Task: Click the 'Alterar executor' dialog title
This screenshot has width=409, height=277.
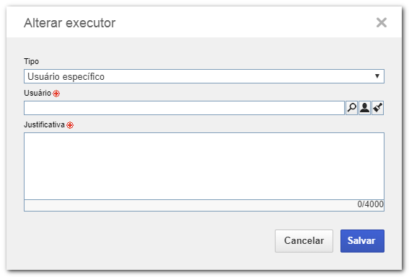Action: [70, 23]
